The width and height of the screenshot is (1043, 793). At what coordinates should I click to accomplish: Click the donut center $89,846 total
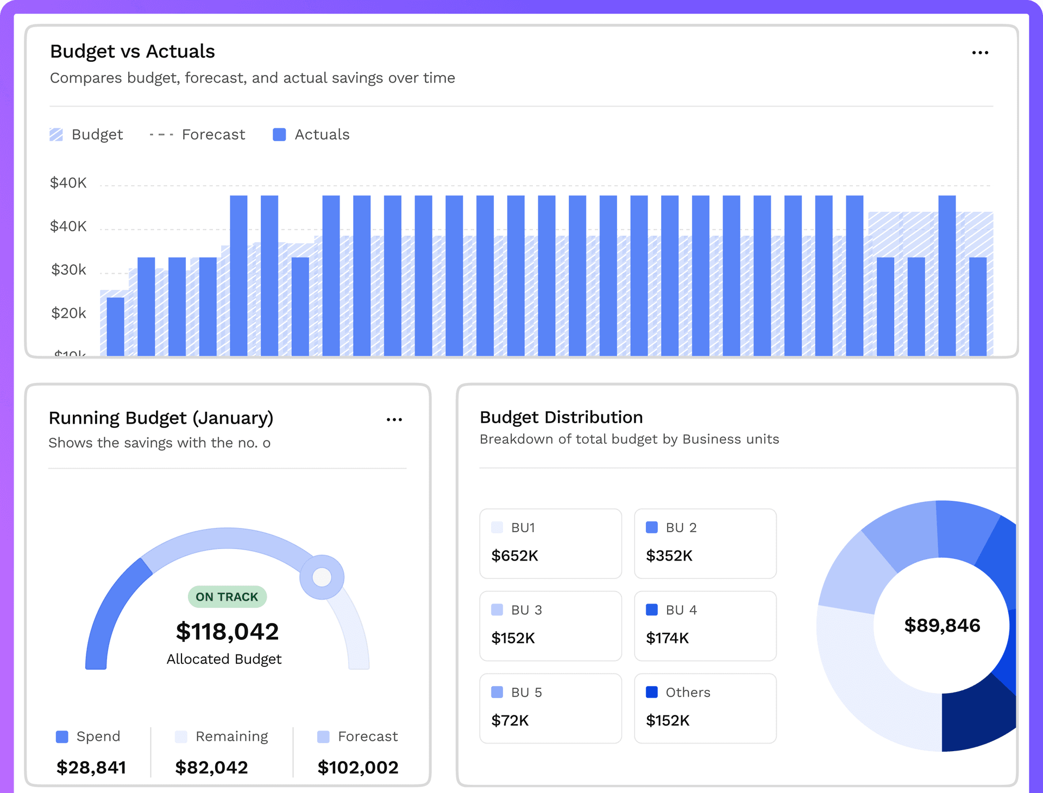(x=942, y=625)
